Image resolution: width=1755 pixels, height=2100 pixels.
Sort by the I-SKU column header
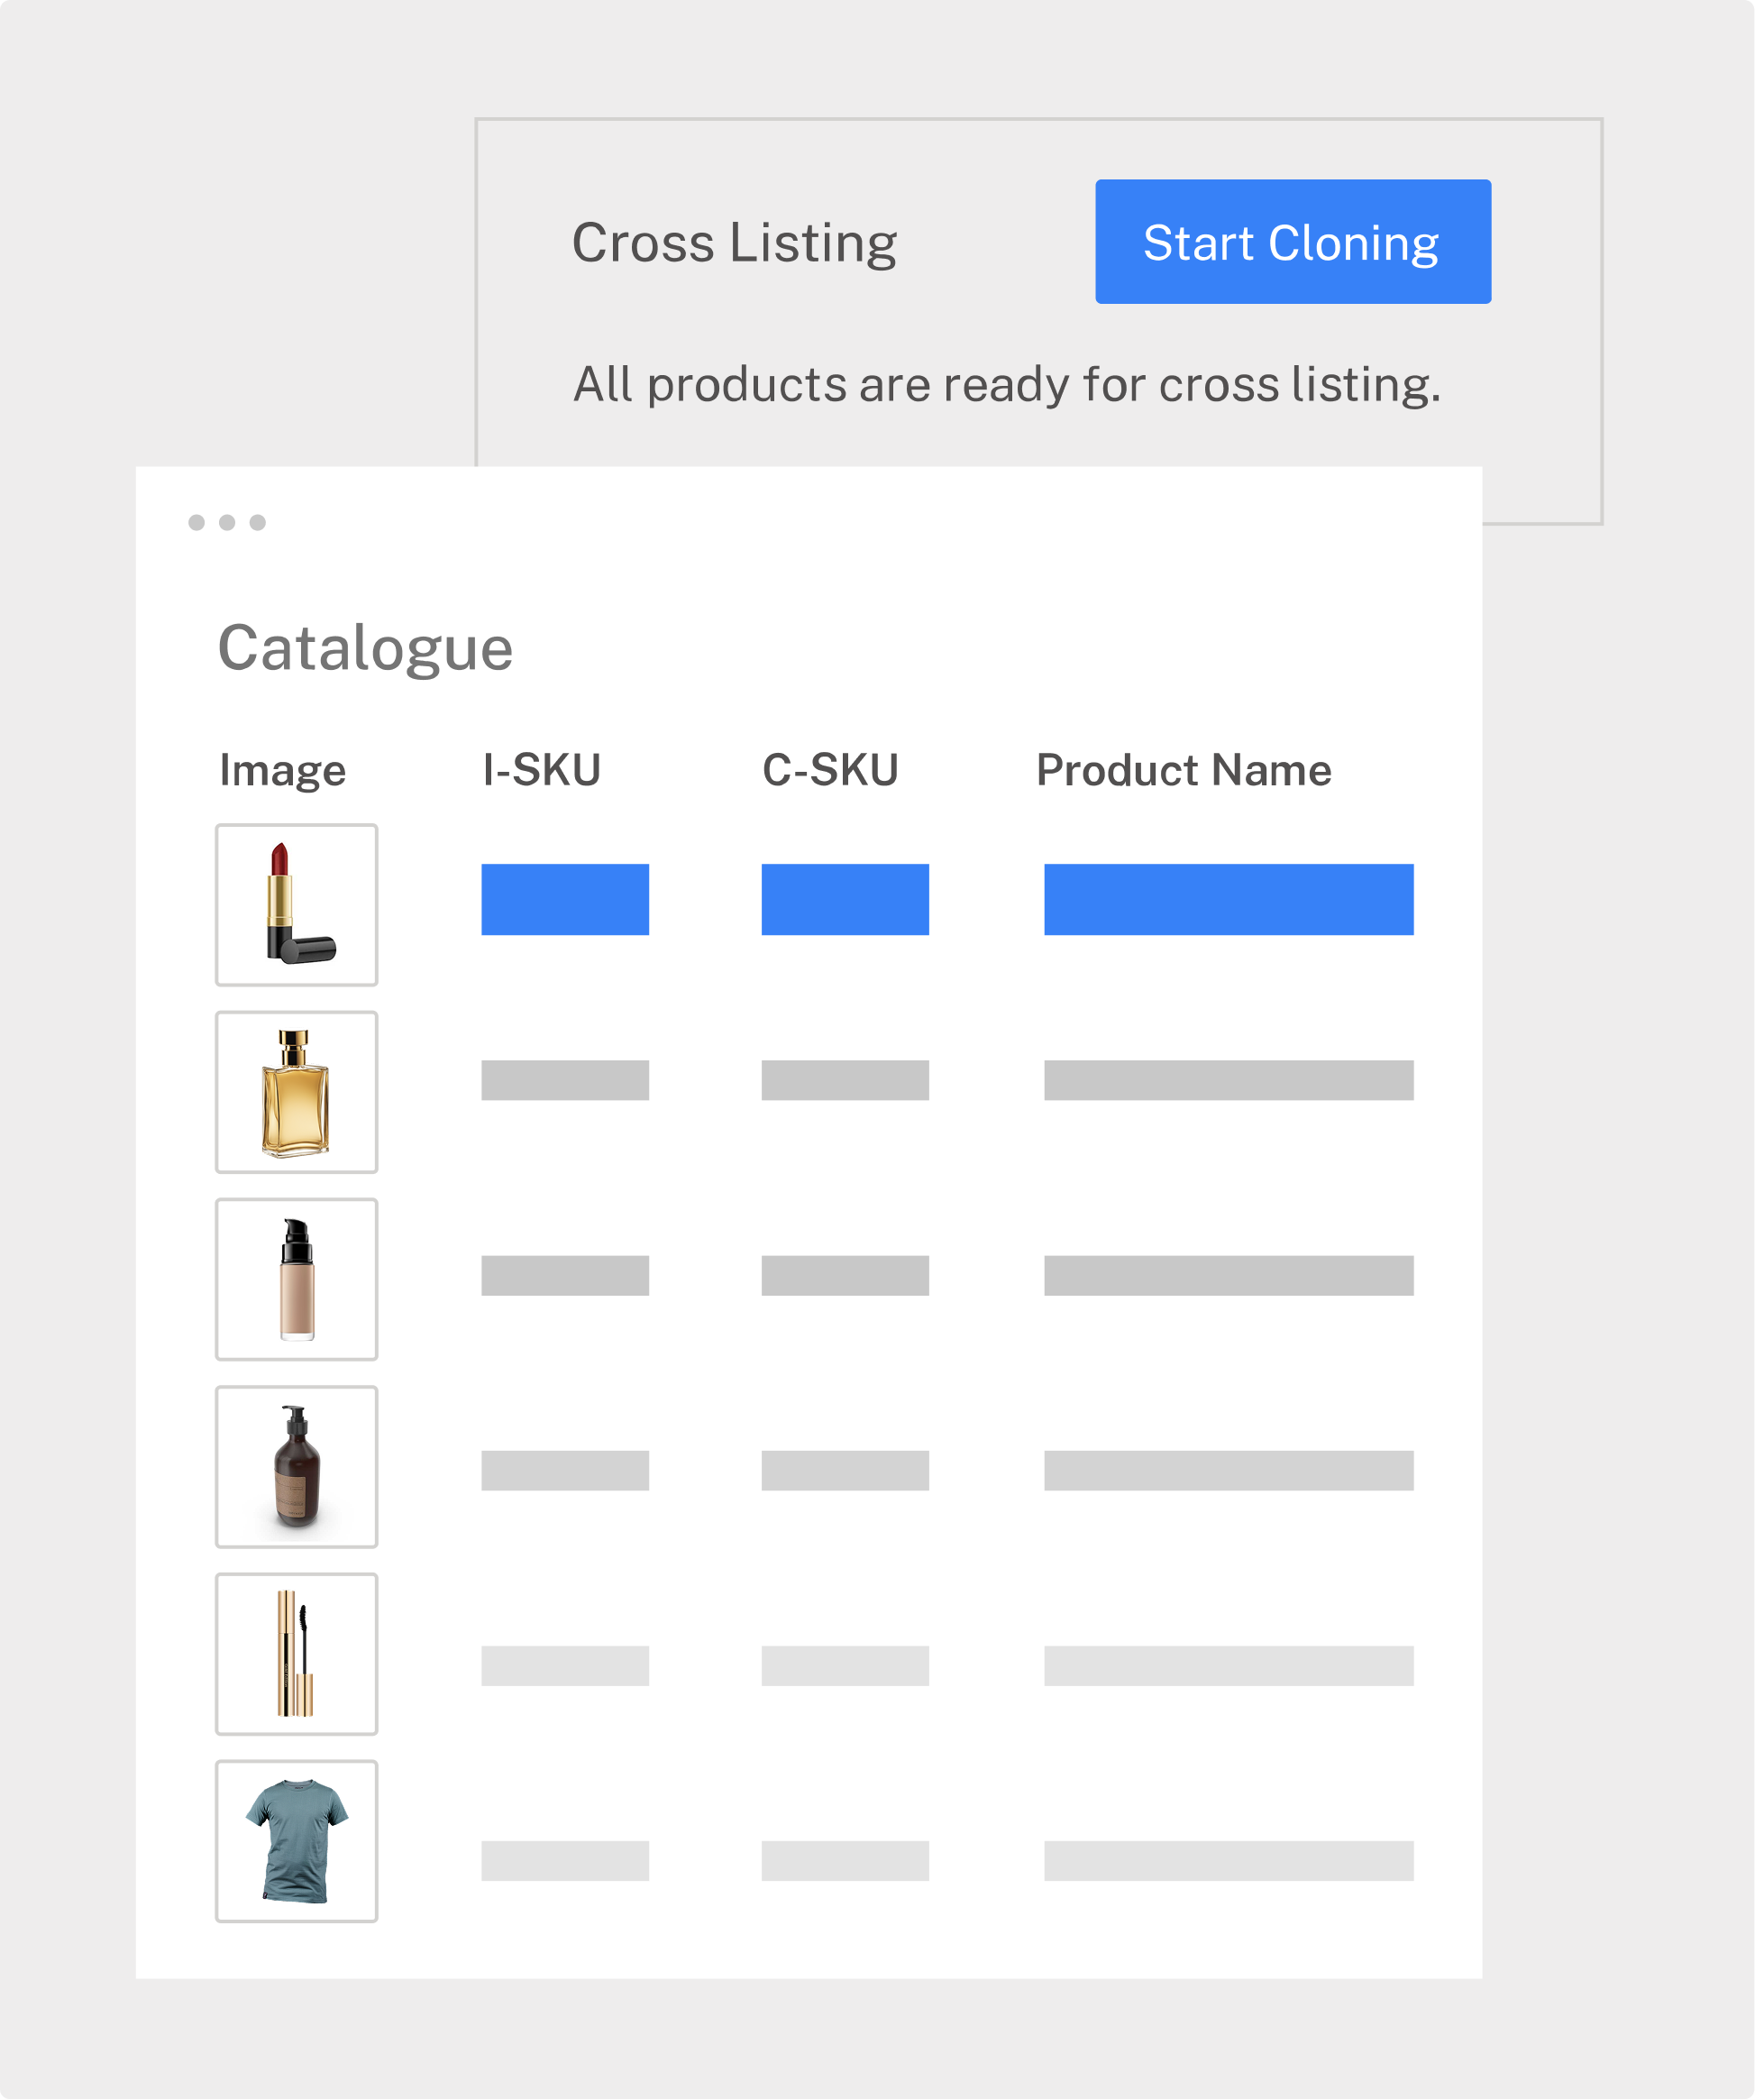pos(542,770)
